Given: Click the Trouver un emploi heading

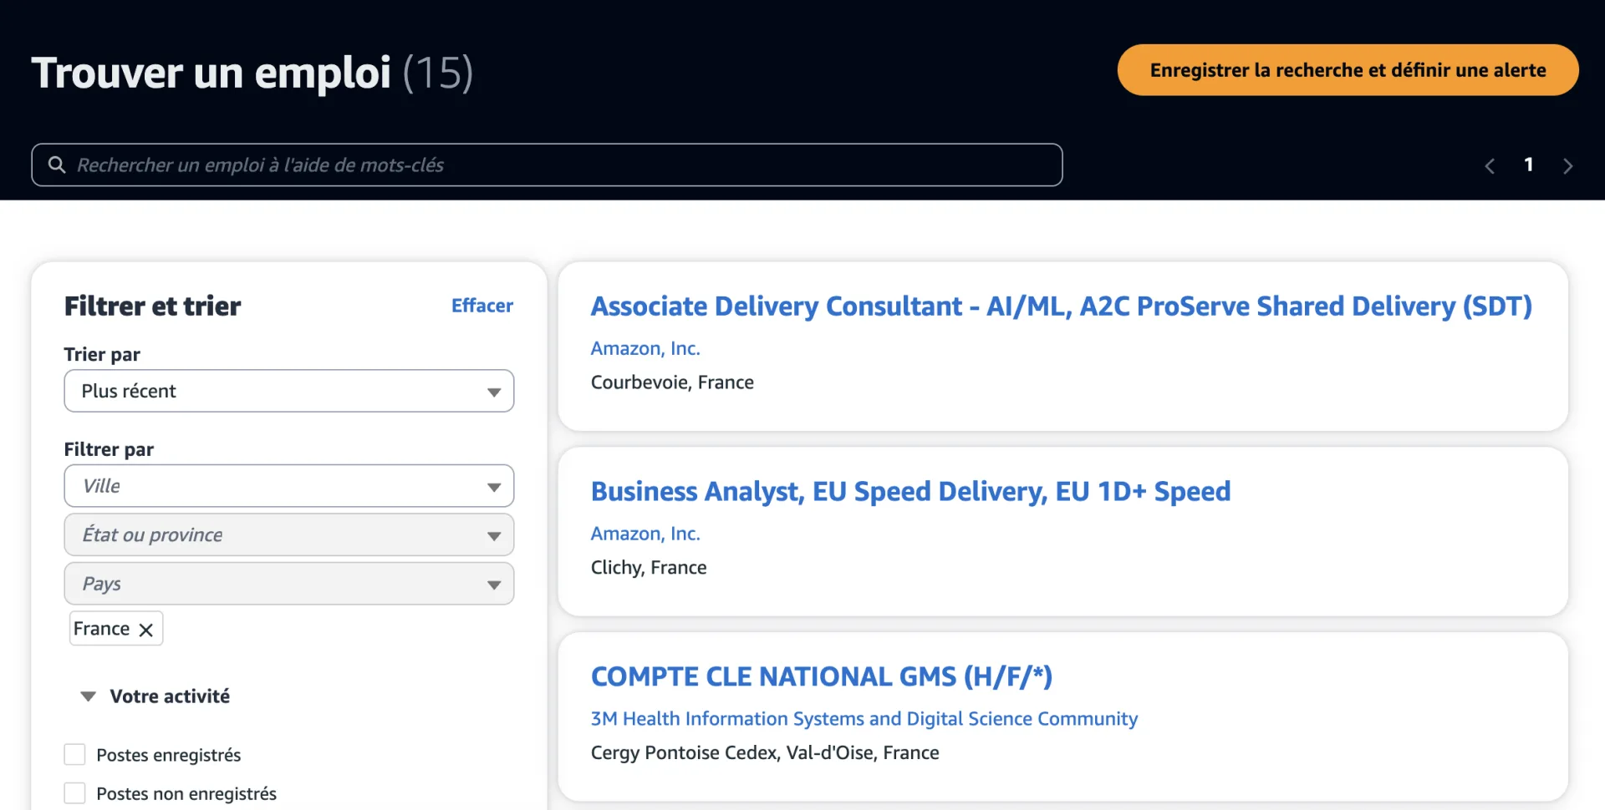Looking at the screenshot, I should point(211,73).
